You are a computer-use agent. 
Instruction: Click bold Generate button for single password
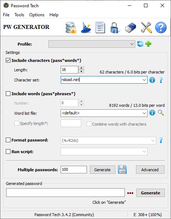coord(150,193)
